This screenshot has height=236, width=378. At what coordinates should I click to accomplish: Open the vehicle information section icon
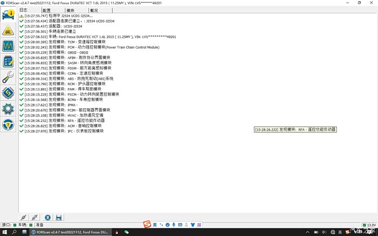click(8, 14)
